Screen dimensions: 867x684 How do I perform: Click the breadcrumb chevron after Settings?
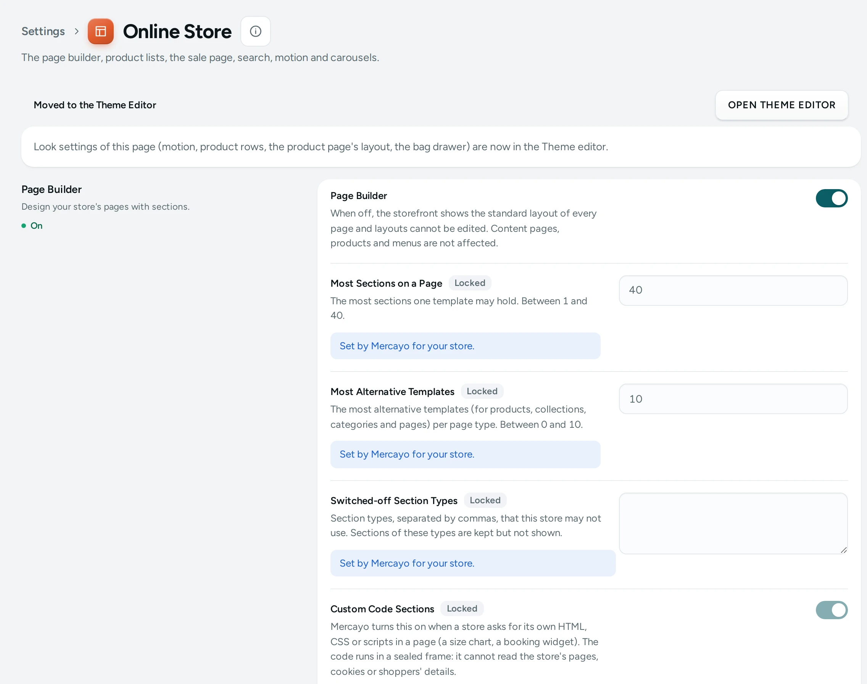pyautogui.click(x=77, y=31)
